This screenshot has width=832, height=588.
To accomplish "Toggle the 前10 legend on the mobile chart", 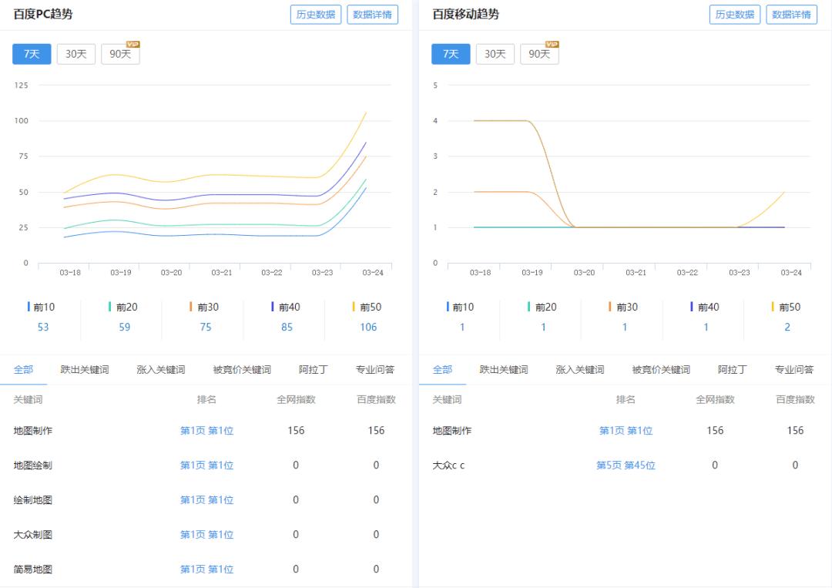I will 461,307.
